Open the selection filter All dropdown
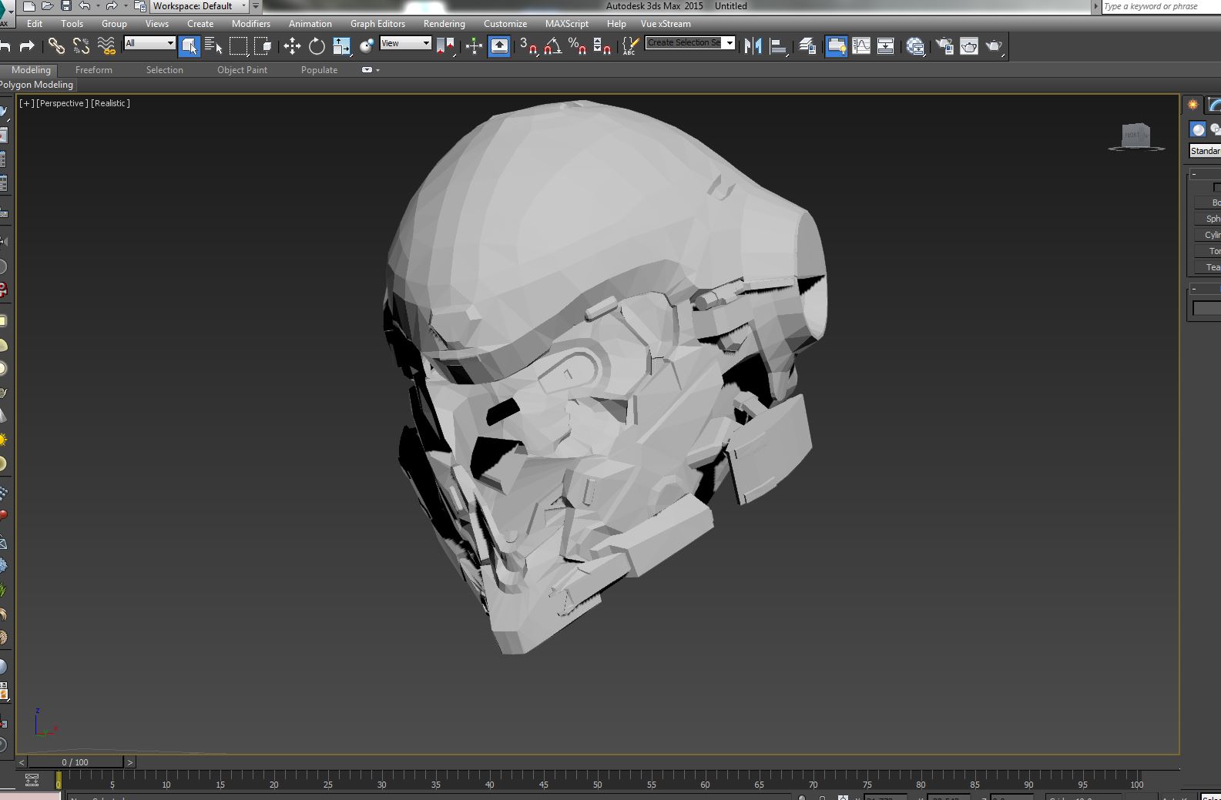1221x800 pixels. [x=150, y=43]
